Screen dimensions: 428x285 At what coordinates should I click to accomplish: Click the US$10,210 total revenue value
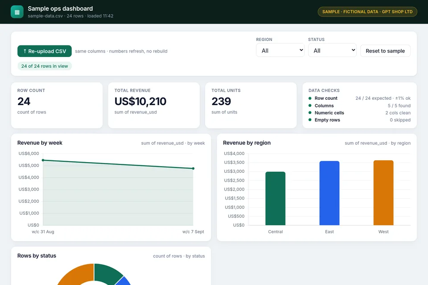[140, 102]
